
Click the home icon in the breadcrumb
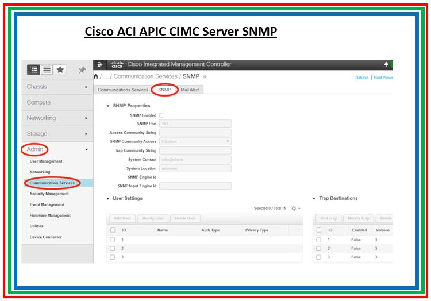[96, 76]
